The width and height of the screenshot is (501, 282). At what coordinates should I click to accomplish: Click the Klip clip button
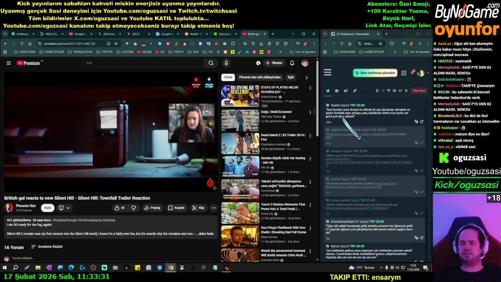pyautogui.click(x=198, y=208)
